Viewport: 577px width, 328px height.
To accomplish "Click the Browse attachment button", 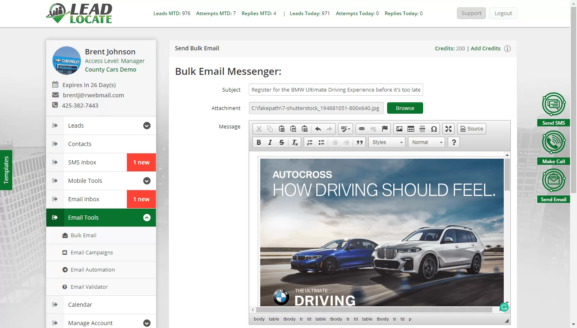I will point(405,108).
